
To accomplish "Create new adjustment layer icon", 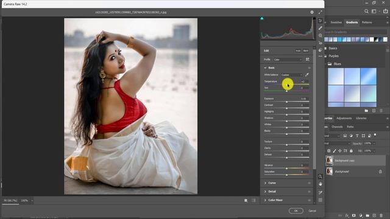I will pyautogui.click(x=361, y=215).
